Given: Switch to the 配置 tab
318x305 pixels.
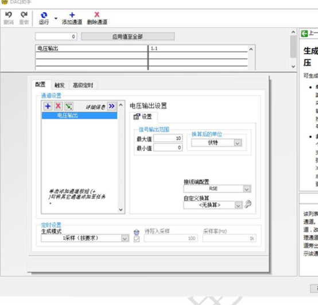Looking at the screenshot, I should [40, 84].
